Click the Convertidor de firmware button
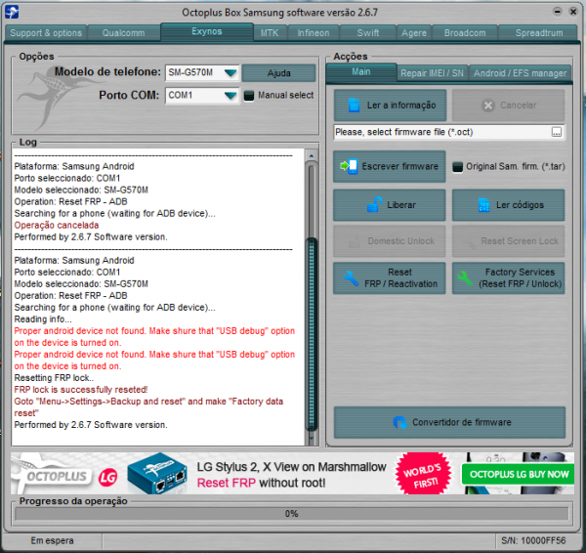This screenshot has width=586, height=553. (449, 422)
